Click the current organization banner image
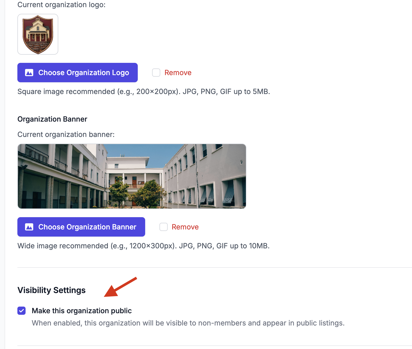 132,176
